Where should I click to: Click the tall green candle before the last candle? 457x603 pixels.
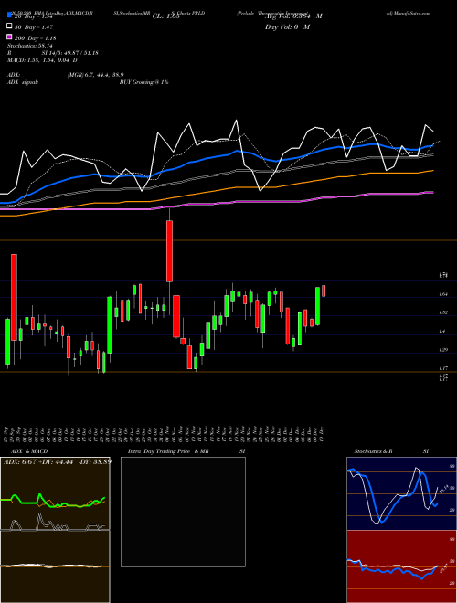(318, 306)
